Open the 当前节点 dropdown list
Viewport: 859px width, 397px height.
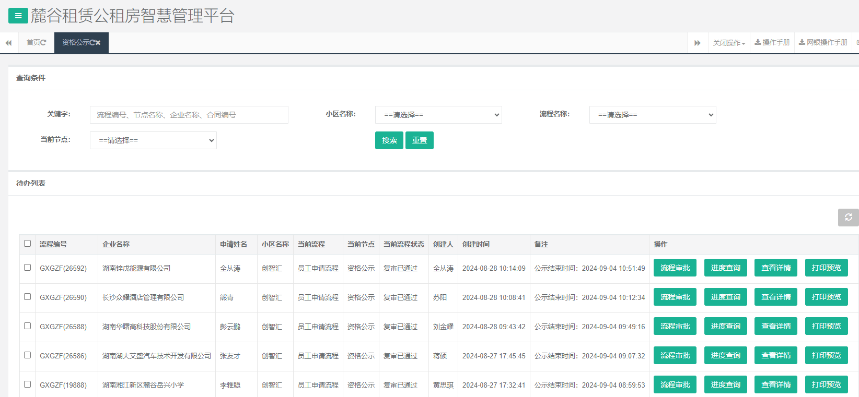153,140
